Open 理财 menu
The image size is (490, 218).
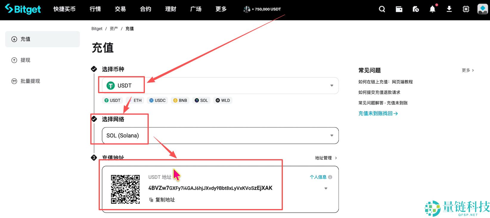point(170,9)
